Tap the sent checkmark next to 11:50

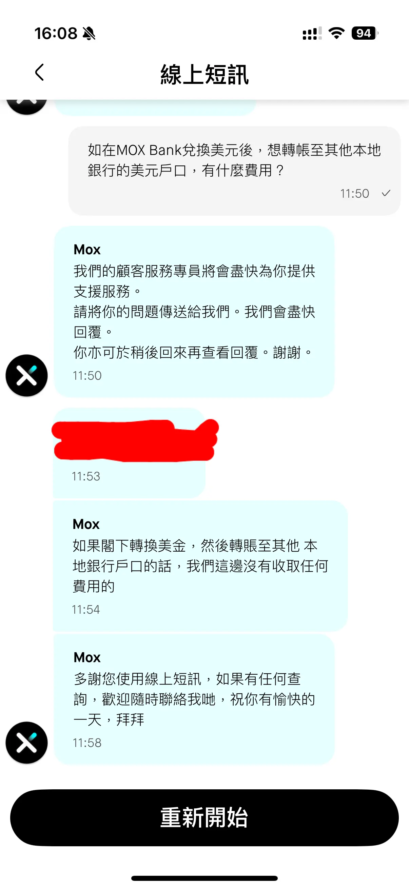click(386, 193)
